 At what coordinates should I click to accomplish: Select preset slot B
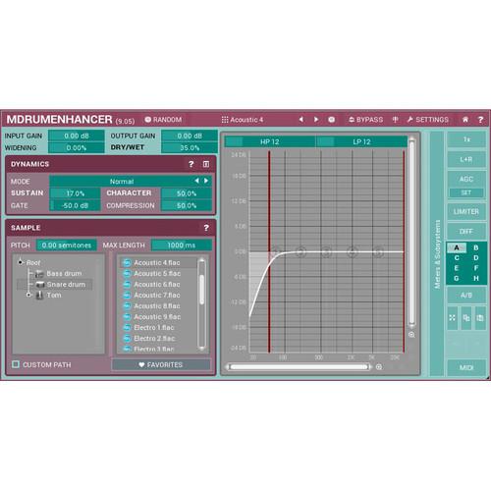point(476,247)
